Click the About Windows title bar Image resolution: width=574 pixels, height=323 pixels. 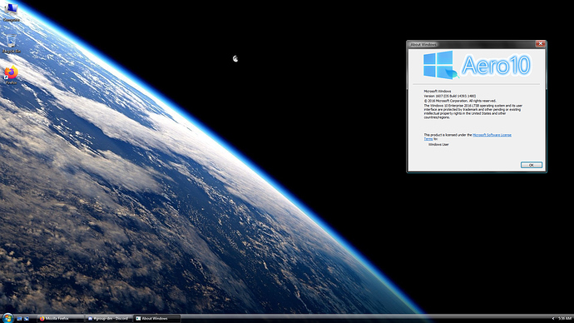click(x=472, y=44)
